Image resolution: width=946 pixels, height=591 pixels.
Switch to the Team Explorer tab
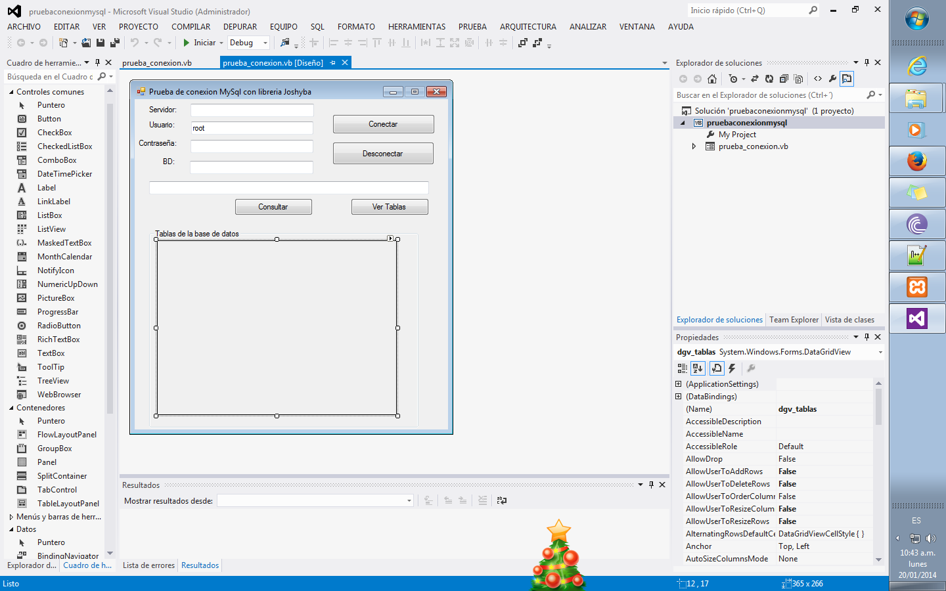[794, 320]
